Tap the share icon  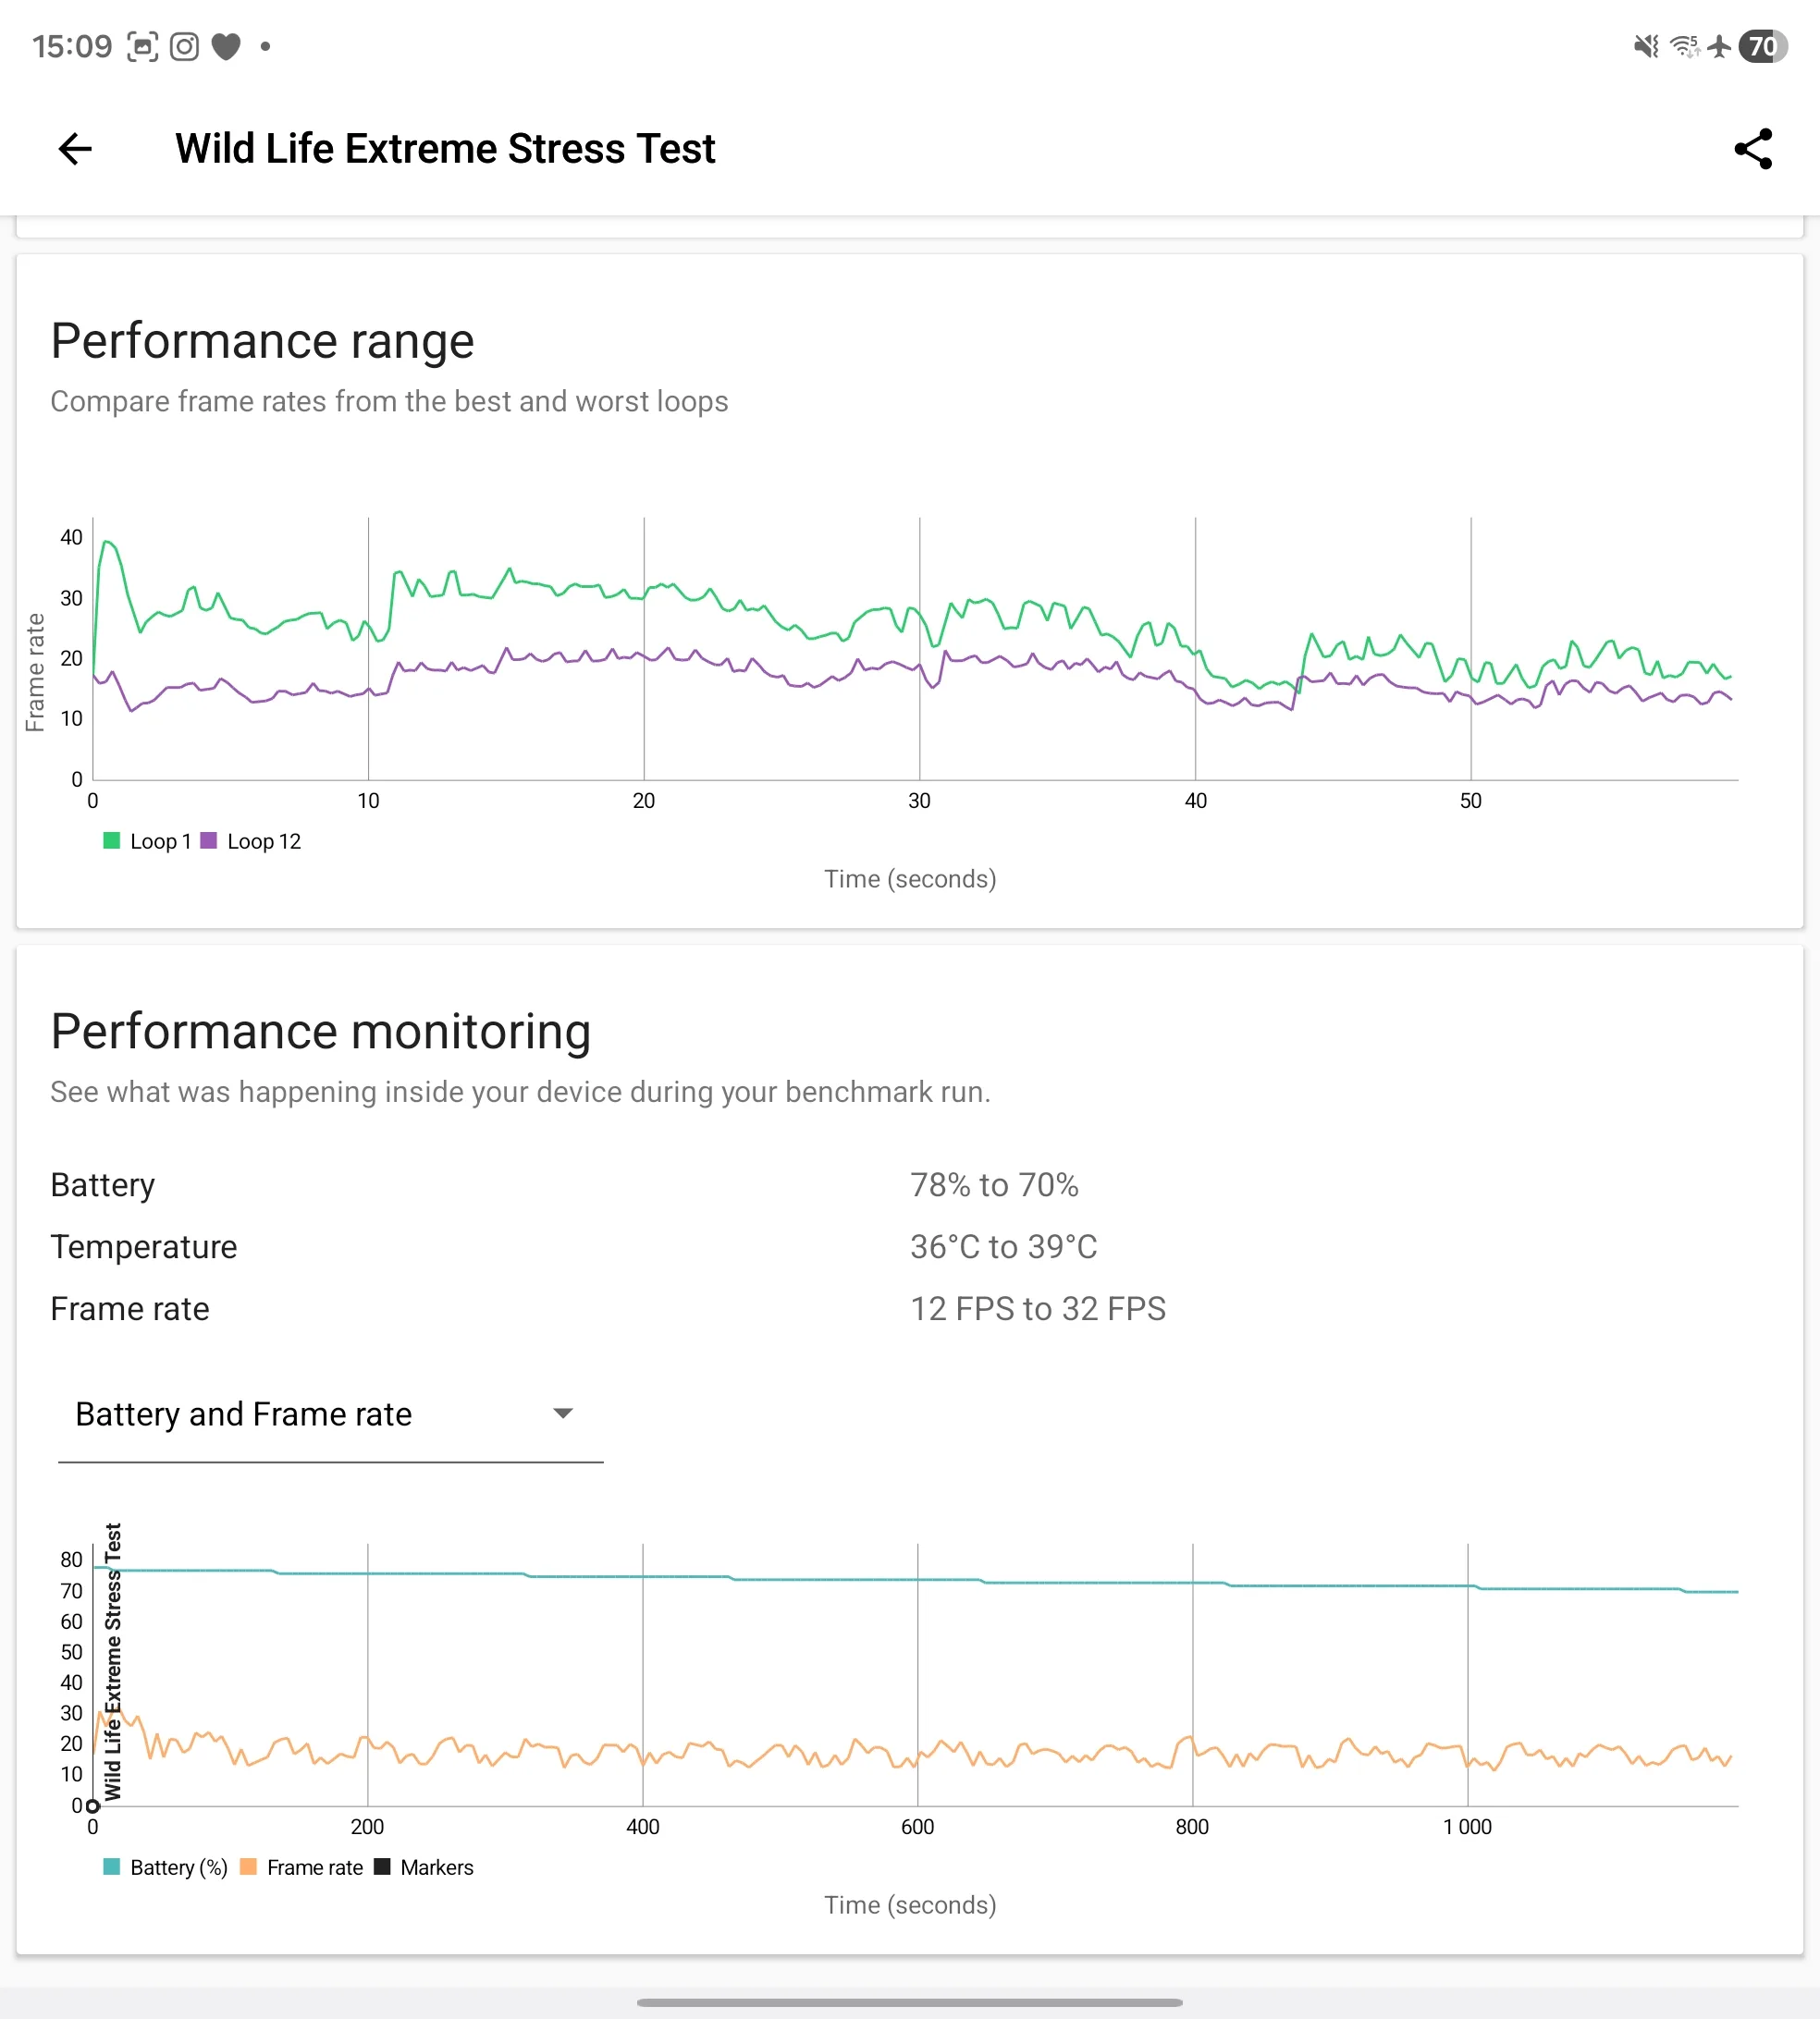pyautogui.click(x=1752, y=149)
